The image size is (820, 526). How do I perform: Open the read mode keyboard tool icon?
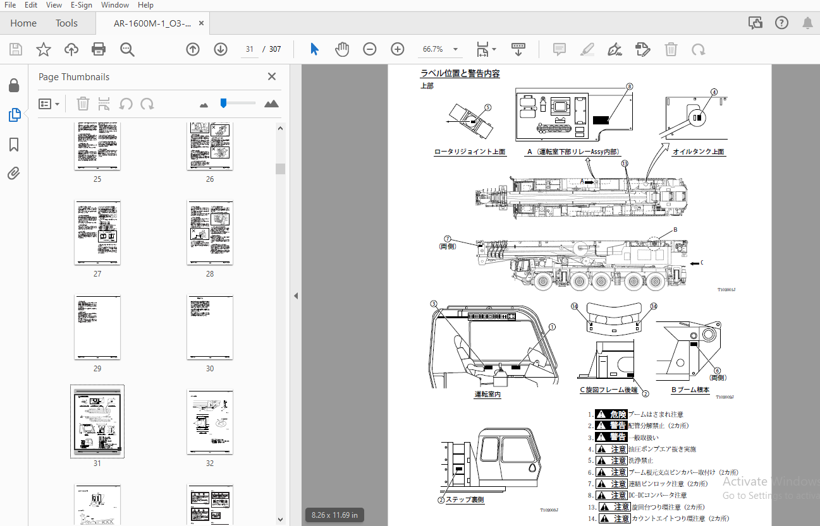click(518, 49)
